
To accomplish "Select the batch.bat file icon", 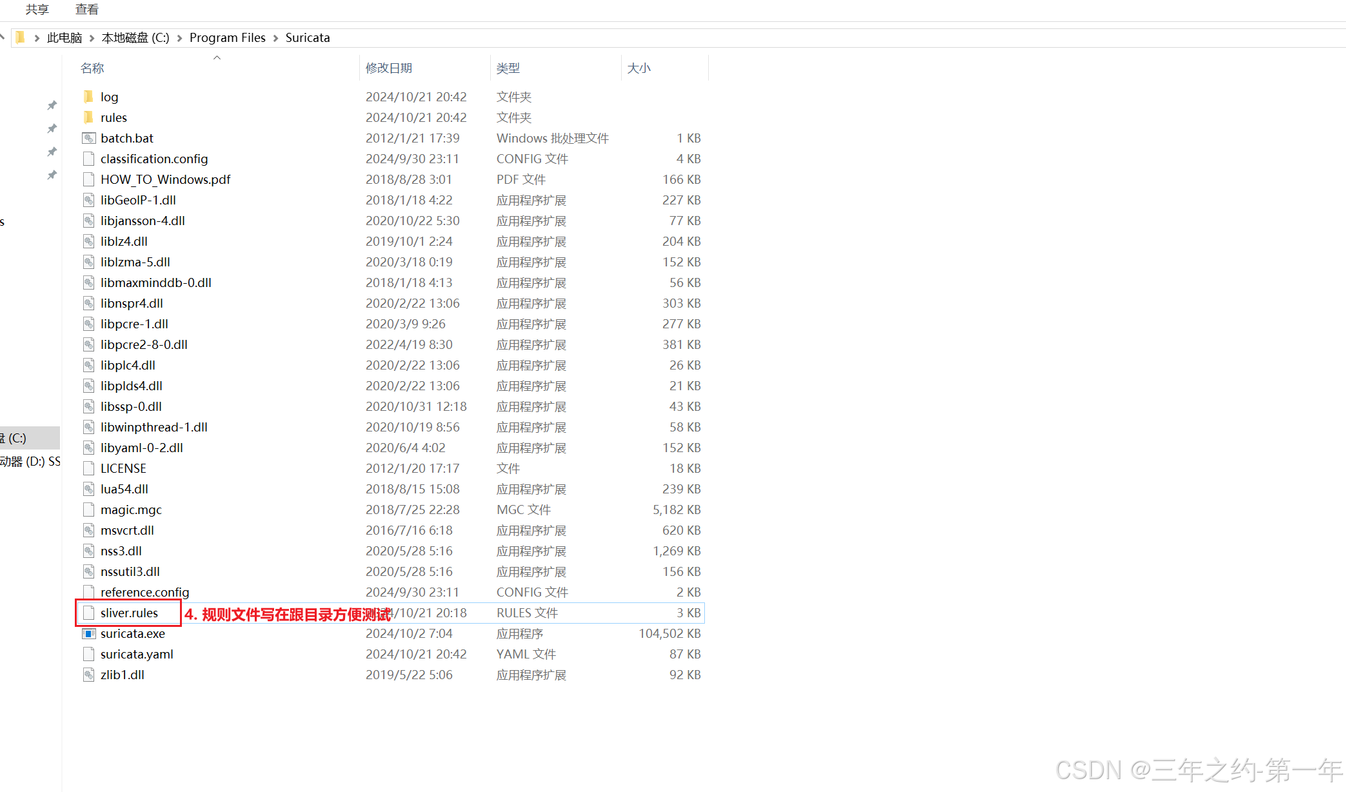I will point(88,138).
